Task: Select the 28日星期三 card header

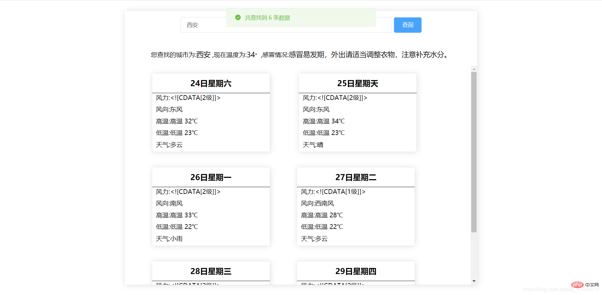Action: [x=211, y=271]
